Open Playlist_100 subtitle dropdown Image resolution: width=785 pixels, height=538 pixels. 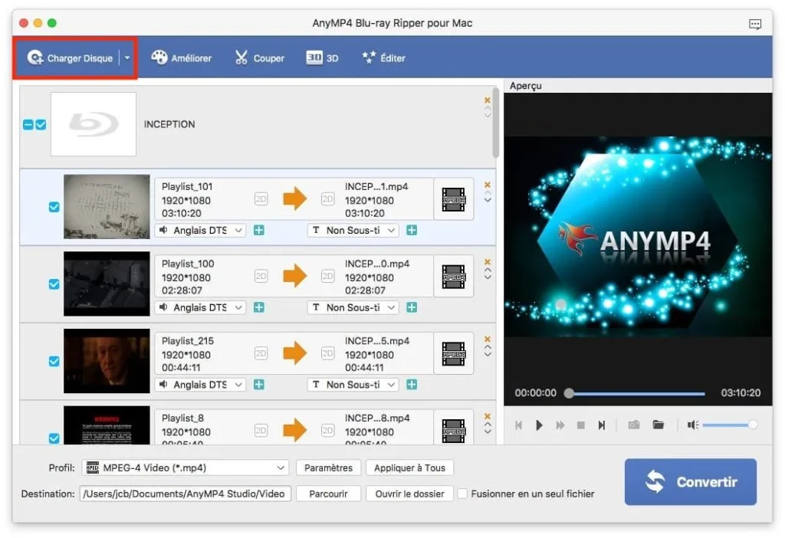pyautogui.click(x=353, y=307)
